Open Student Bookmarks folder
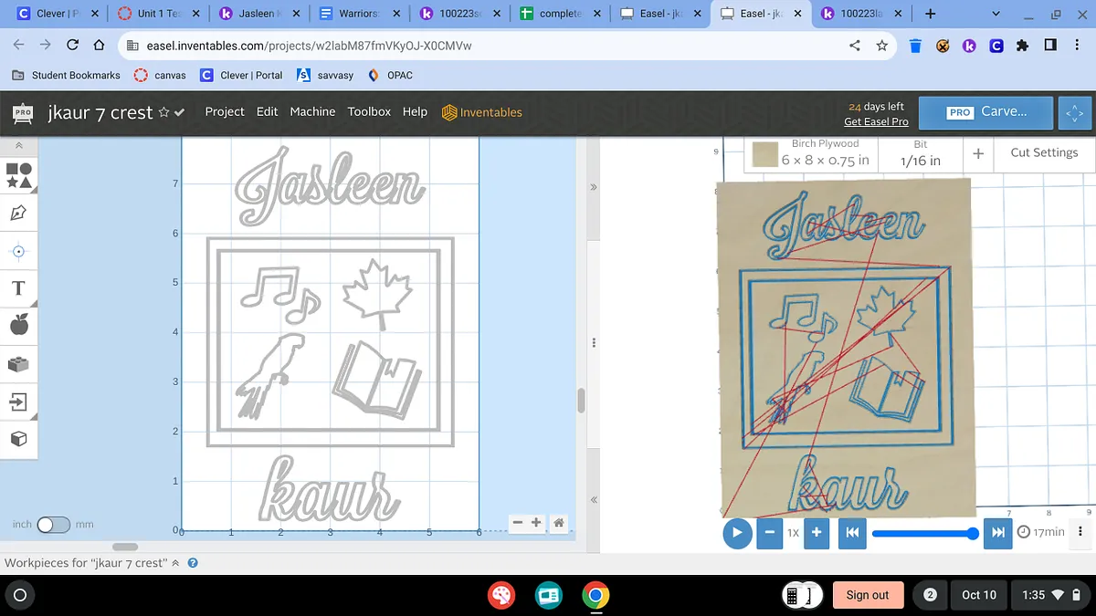 click(66, 75)
